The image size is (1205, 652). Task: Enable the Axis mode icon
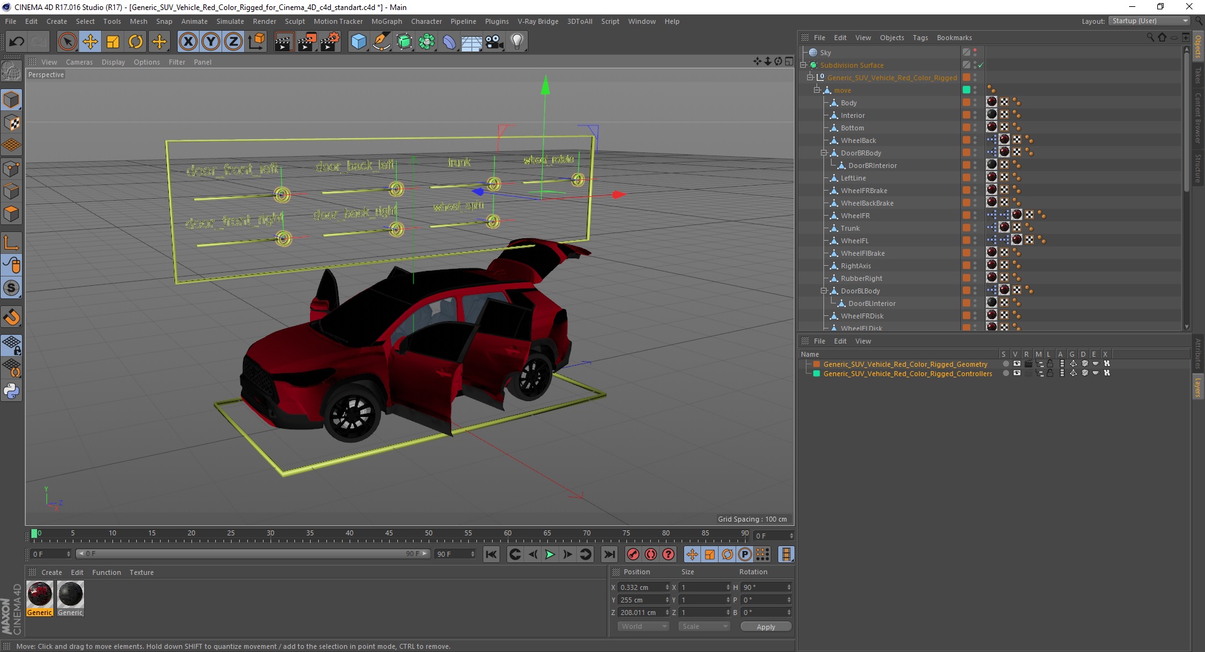[x=11, y=243]
